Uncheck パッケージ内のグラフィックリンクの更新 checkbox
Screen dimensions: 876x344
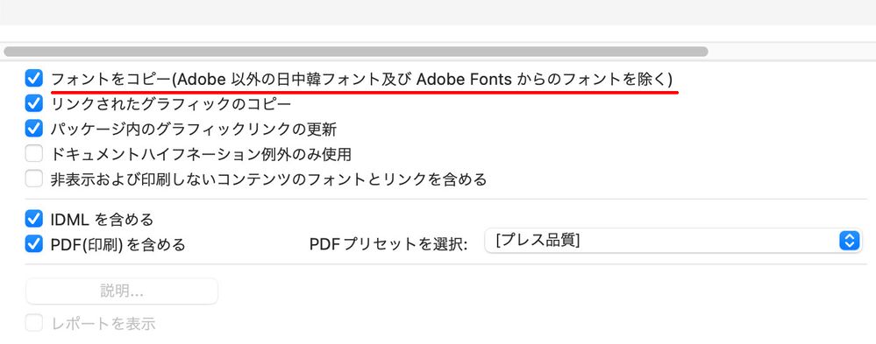point(34,128)
